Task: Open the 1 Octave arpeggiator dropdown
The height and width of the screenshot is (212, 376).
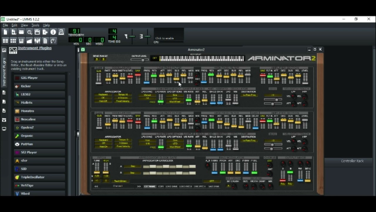Action: pyautogui.click(x=123, y=143)
